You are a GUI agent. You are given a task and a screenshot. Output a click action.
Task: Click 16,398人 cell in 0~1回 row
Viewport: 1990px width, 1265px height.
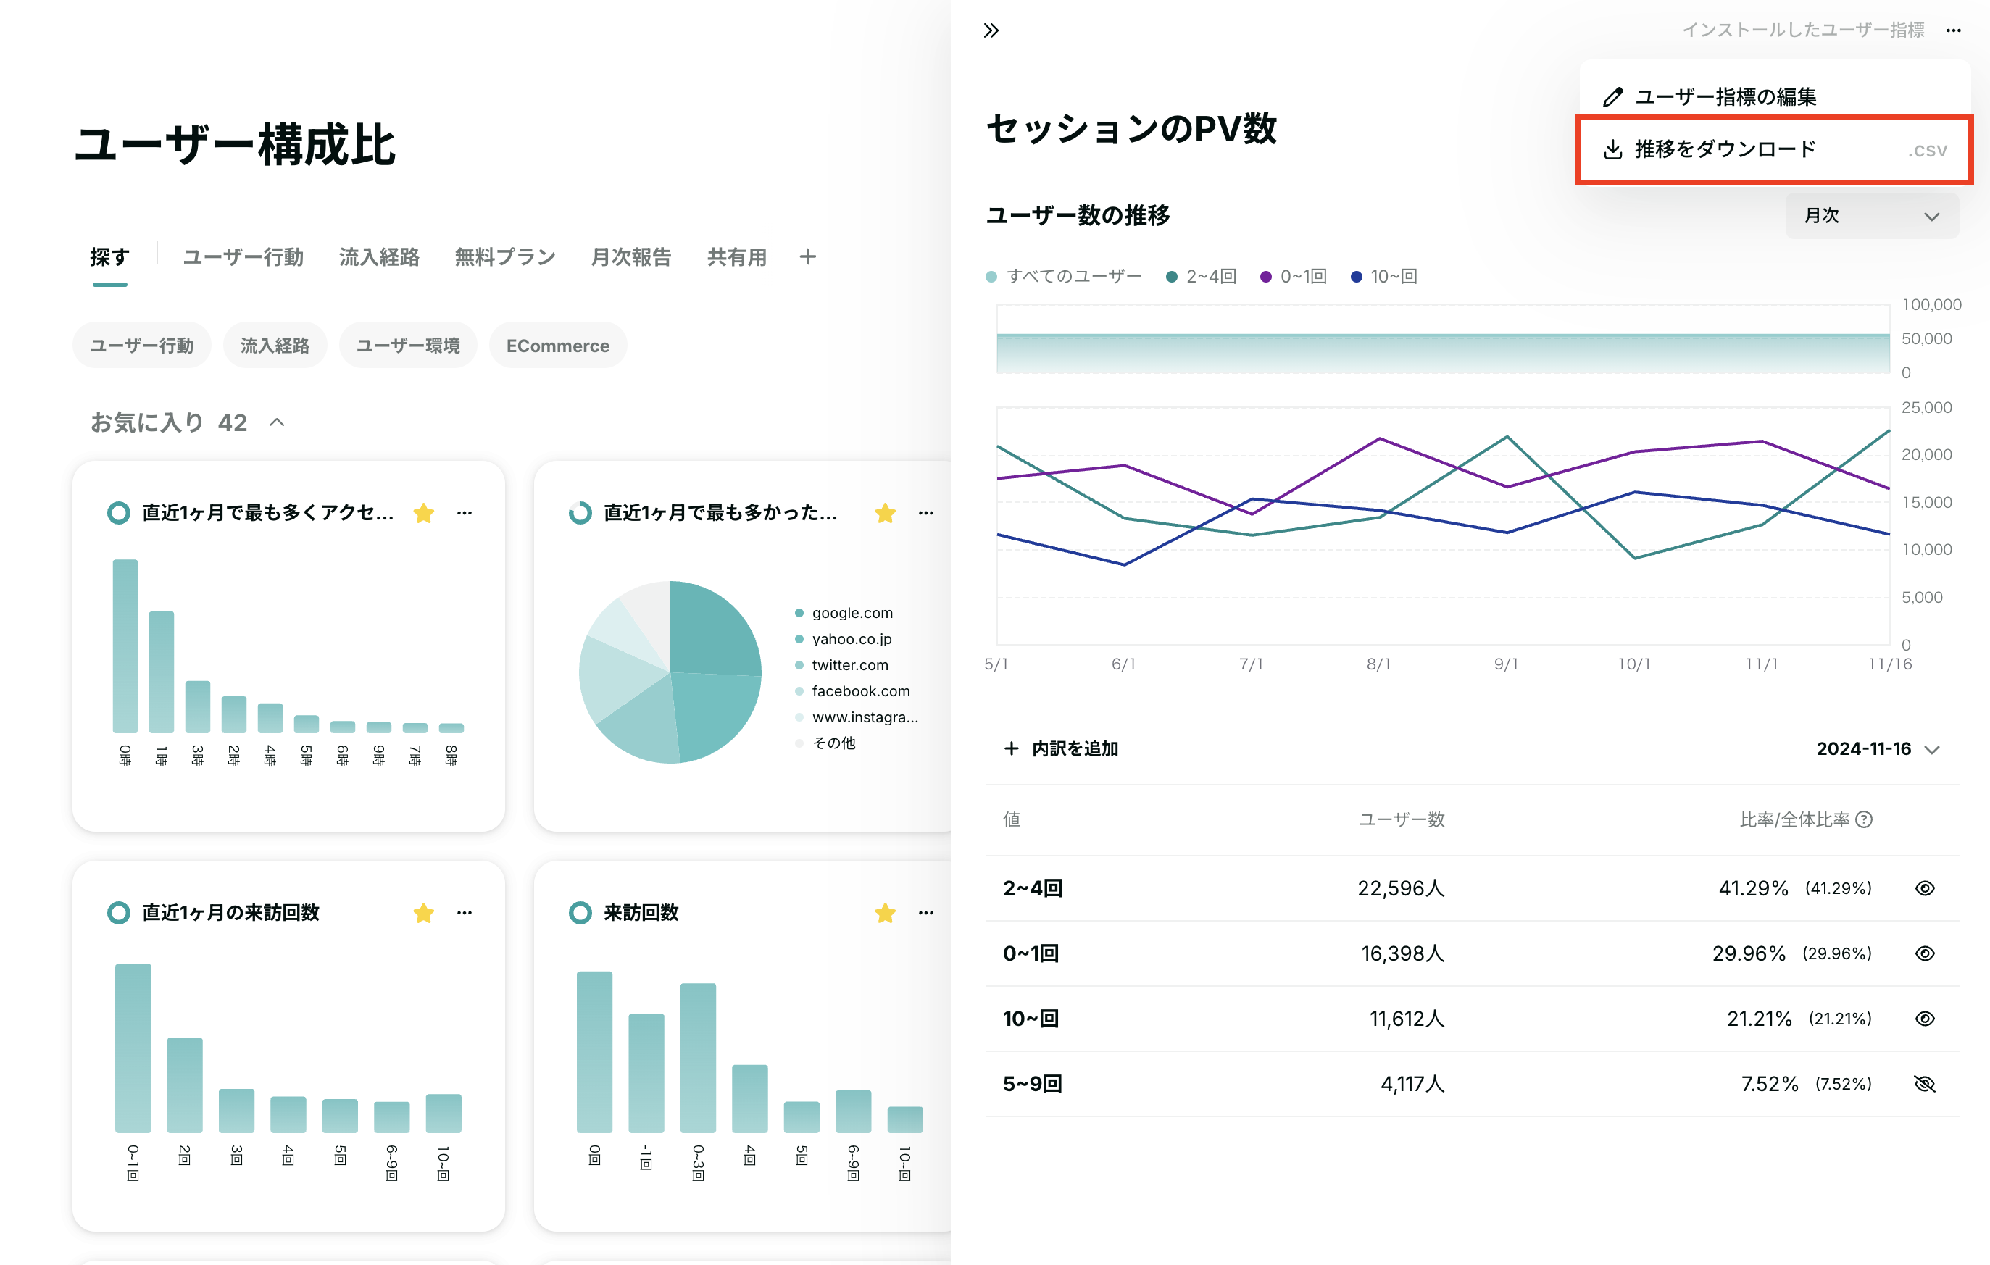point(1402,953)
